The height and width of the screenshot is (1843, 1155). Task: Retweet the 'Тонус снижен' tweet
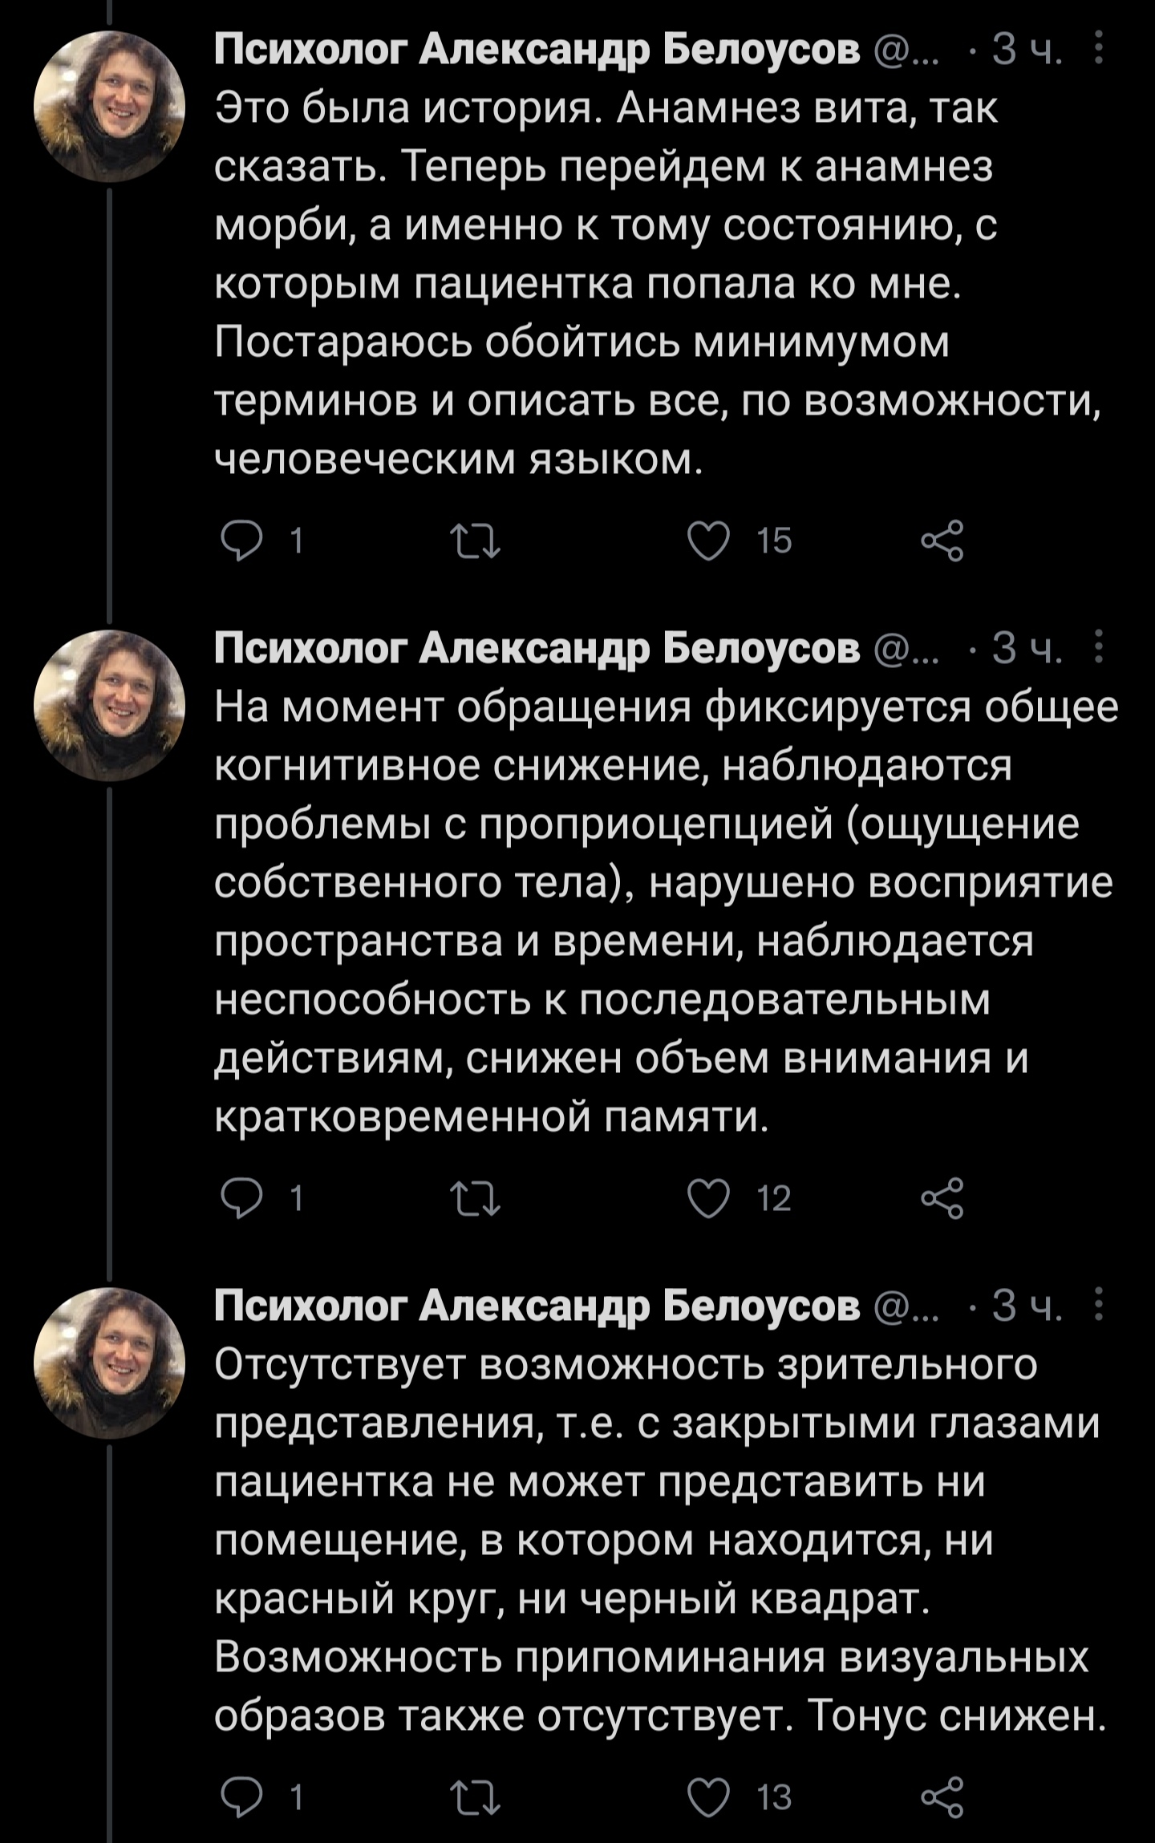[x=475, y=1797]
